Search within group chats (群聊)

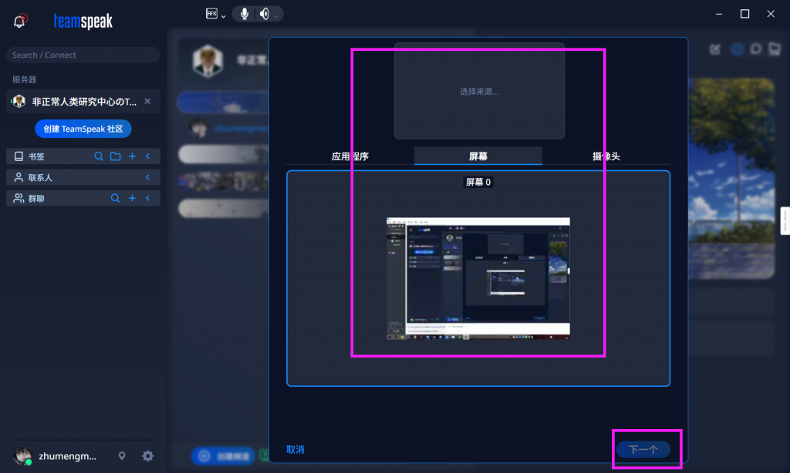[115, 198]
